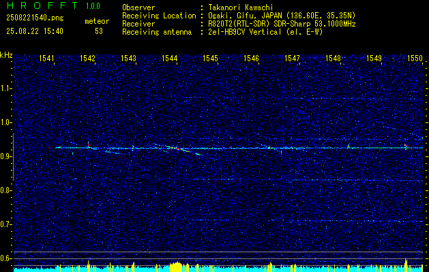Click observer name Takanori Kawachi

[241, 7]
